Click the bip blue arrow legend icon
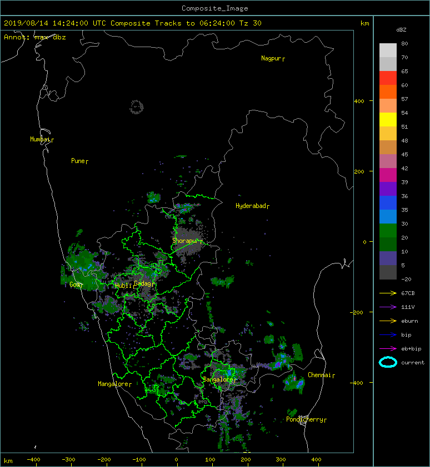This screenshot has width=430, height=467. tap(388, 335)
